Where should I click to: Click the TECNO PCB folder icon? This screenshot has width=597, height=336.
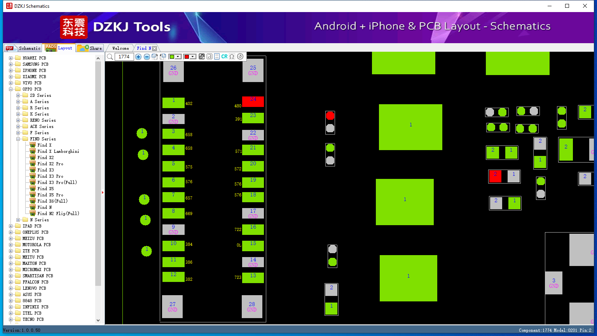click(x=18, y=319)
